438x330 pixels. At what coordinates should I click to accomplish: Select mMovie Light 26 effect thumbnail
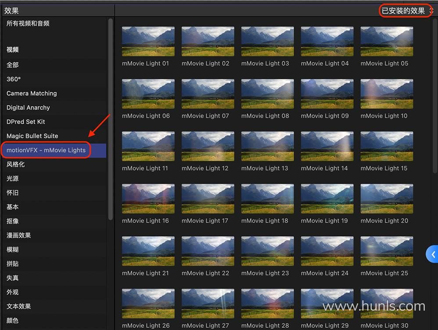point(148,304)
